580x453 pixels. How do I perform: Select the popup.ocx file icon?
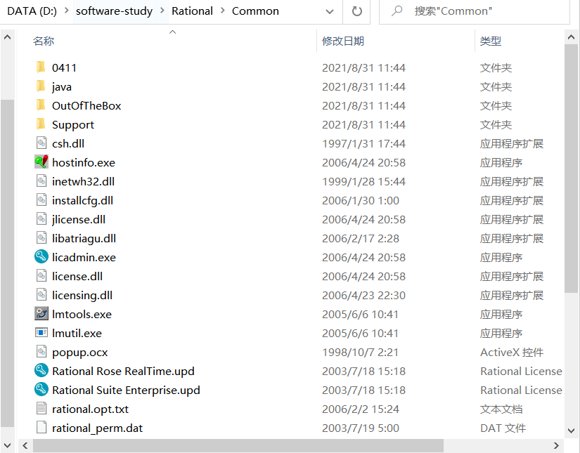41,352
